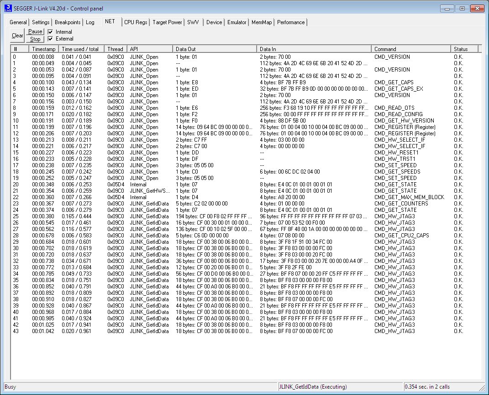This screenshot has height=395, width=489.
Task: Select the CMD_HW_TRST1 command cell
Action: click(395, 159)
